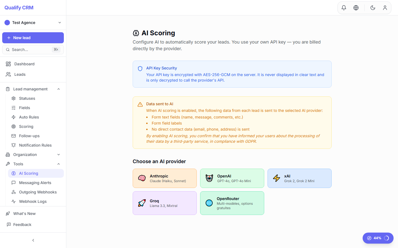
Task: Choose the xAI provider card
Action: pyautogui.click(x=300, y=178)
